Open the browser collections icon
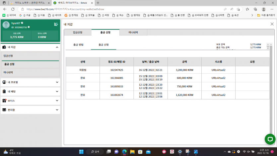 point(255,9)
